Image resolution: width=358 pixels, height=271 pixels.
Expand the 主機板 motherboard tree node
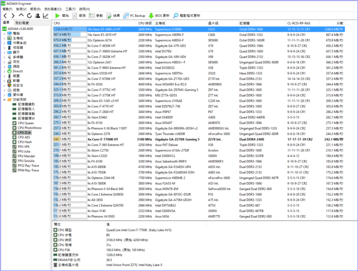4,38
